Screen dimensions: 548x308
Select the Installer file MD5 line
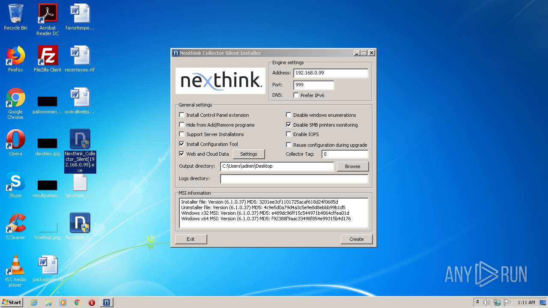coord(259,202)
